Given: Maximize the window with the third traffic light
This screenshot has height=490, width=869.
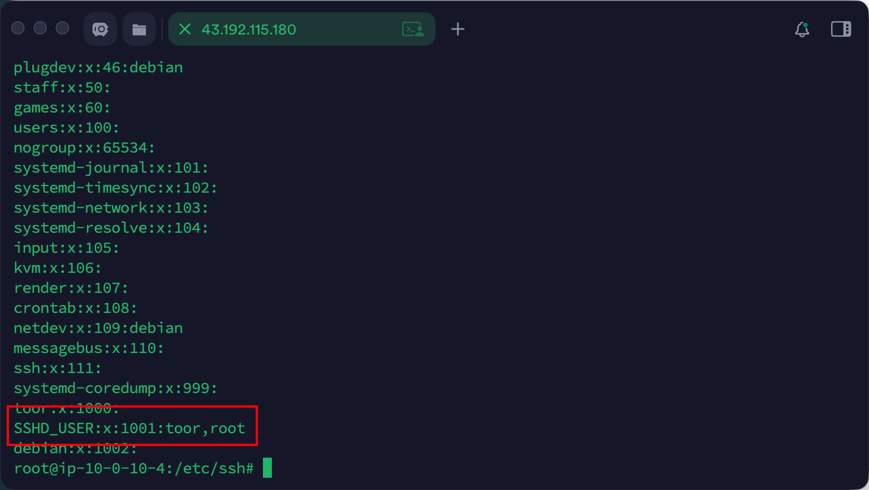Looking at the screenshot, I should point(62,28).
